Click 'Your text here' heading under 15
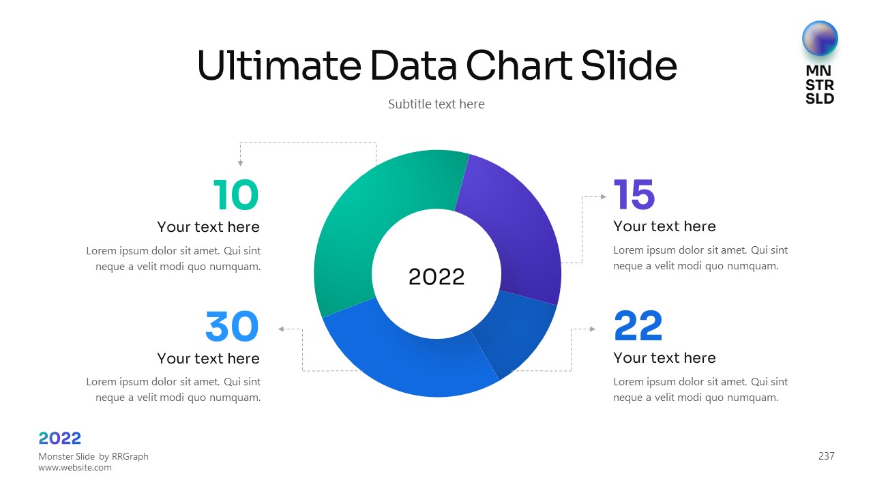The height and width of the screenshot is (491, 873). coord(664,226)
